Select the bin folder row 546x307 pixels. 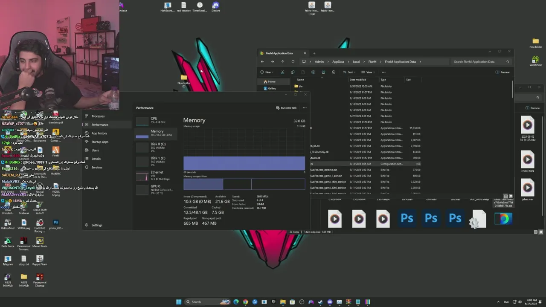[x=358, y=86]
